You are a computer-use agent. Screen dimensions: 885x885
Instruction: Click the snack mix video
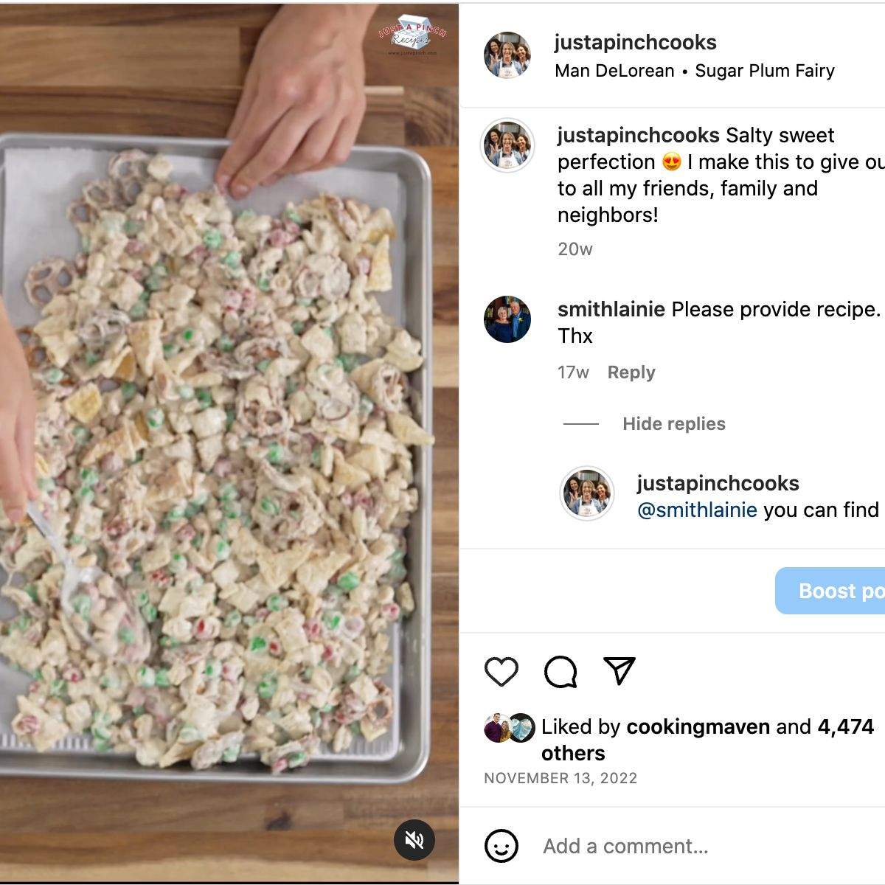[221, 442]
